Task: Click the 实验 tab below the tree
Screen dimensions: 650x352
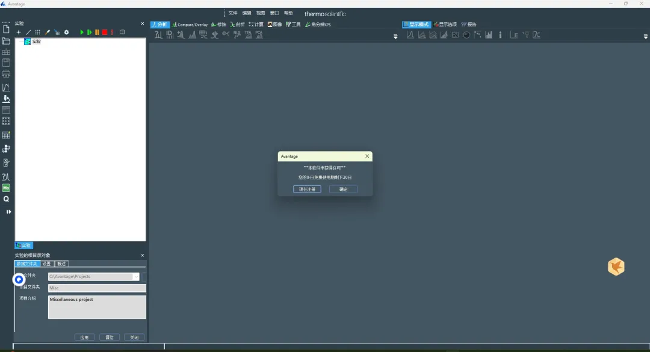Action: (x=23, y=245)
